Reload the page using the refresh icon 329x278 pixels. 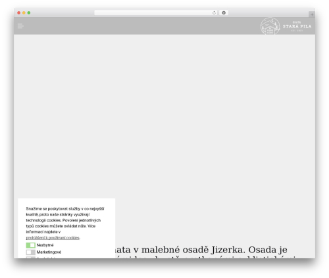214,13
